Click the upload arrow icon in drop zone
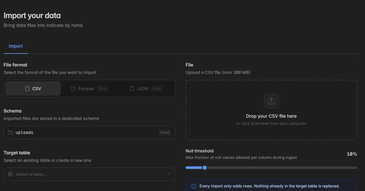Viewport: 365px width, 191px height. coord(271,101)
